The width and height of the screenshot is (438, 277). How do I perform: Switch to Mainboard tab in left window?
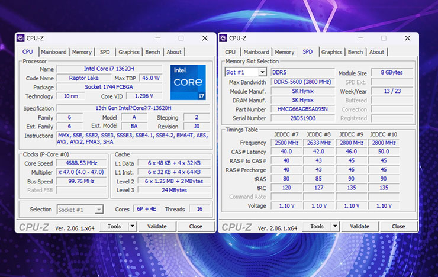click(x=54, y=52)
